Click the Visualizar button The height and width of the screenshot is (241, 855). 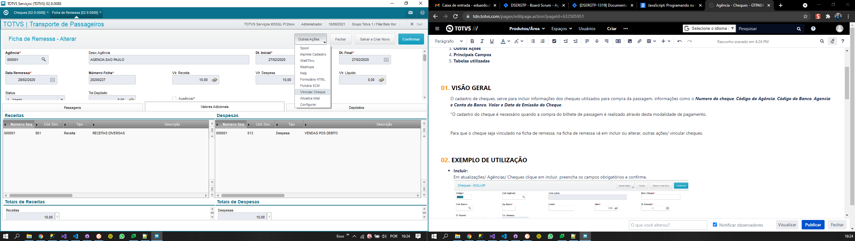tap(787, 225)
